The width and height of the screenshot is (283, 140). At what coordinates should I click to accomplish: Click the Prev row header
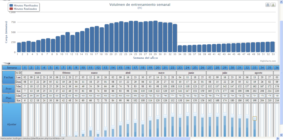[8, 88]
